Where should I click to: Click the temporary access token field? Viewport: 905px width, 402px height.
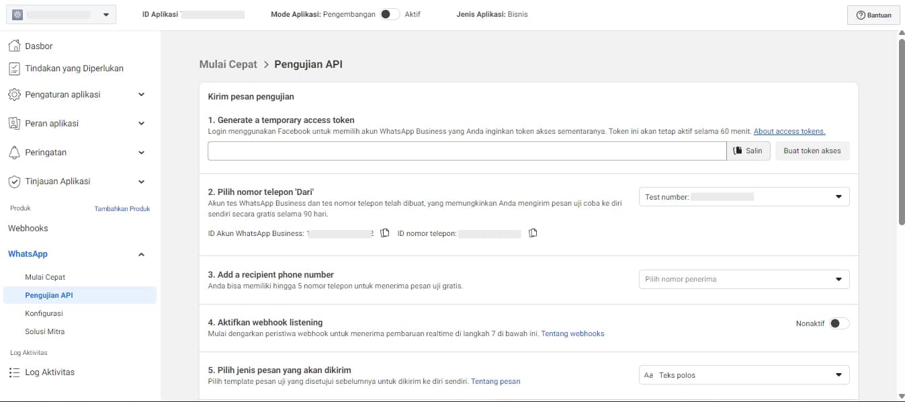(x=467, y=151)
